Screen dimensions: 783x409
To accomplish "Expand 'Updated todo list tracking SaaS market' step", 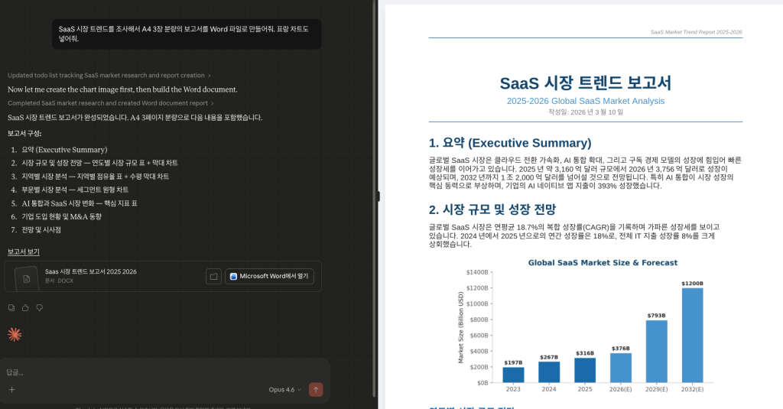I will pos(109,75).
